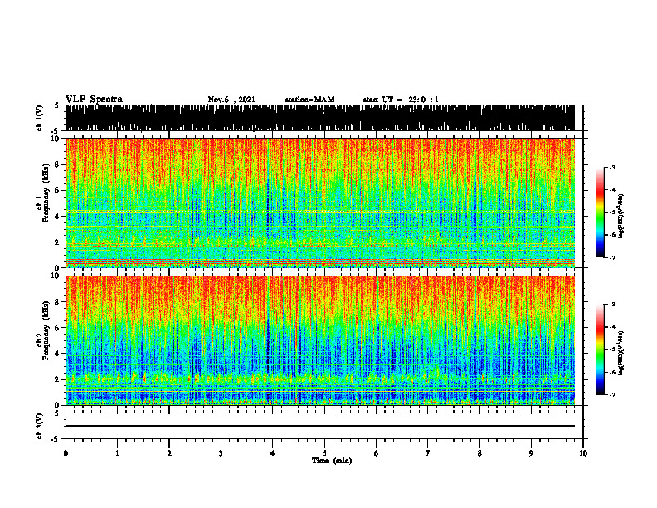Click the "station=MAM" header label
Viewport: 657px width, 508px height.
pos(309,100)
